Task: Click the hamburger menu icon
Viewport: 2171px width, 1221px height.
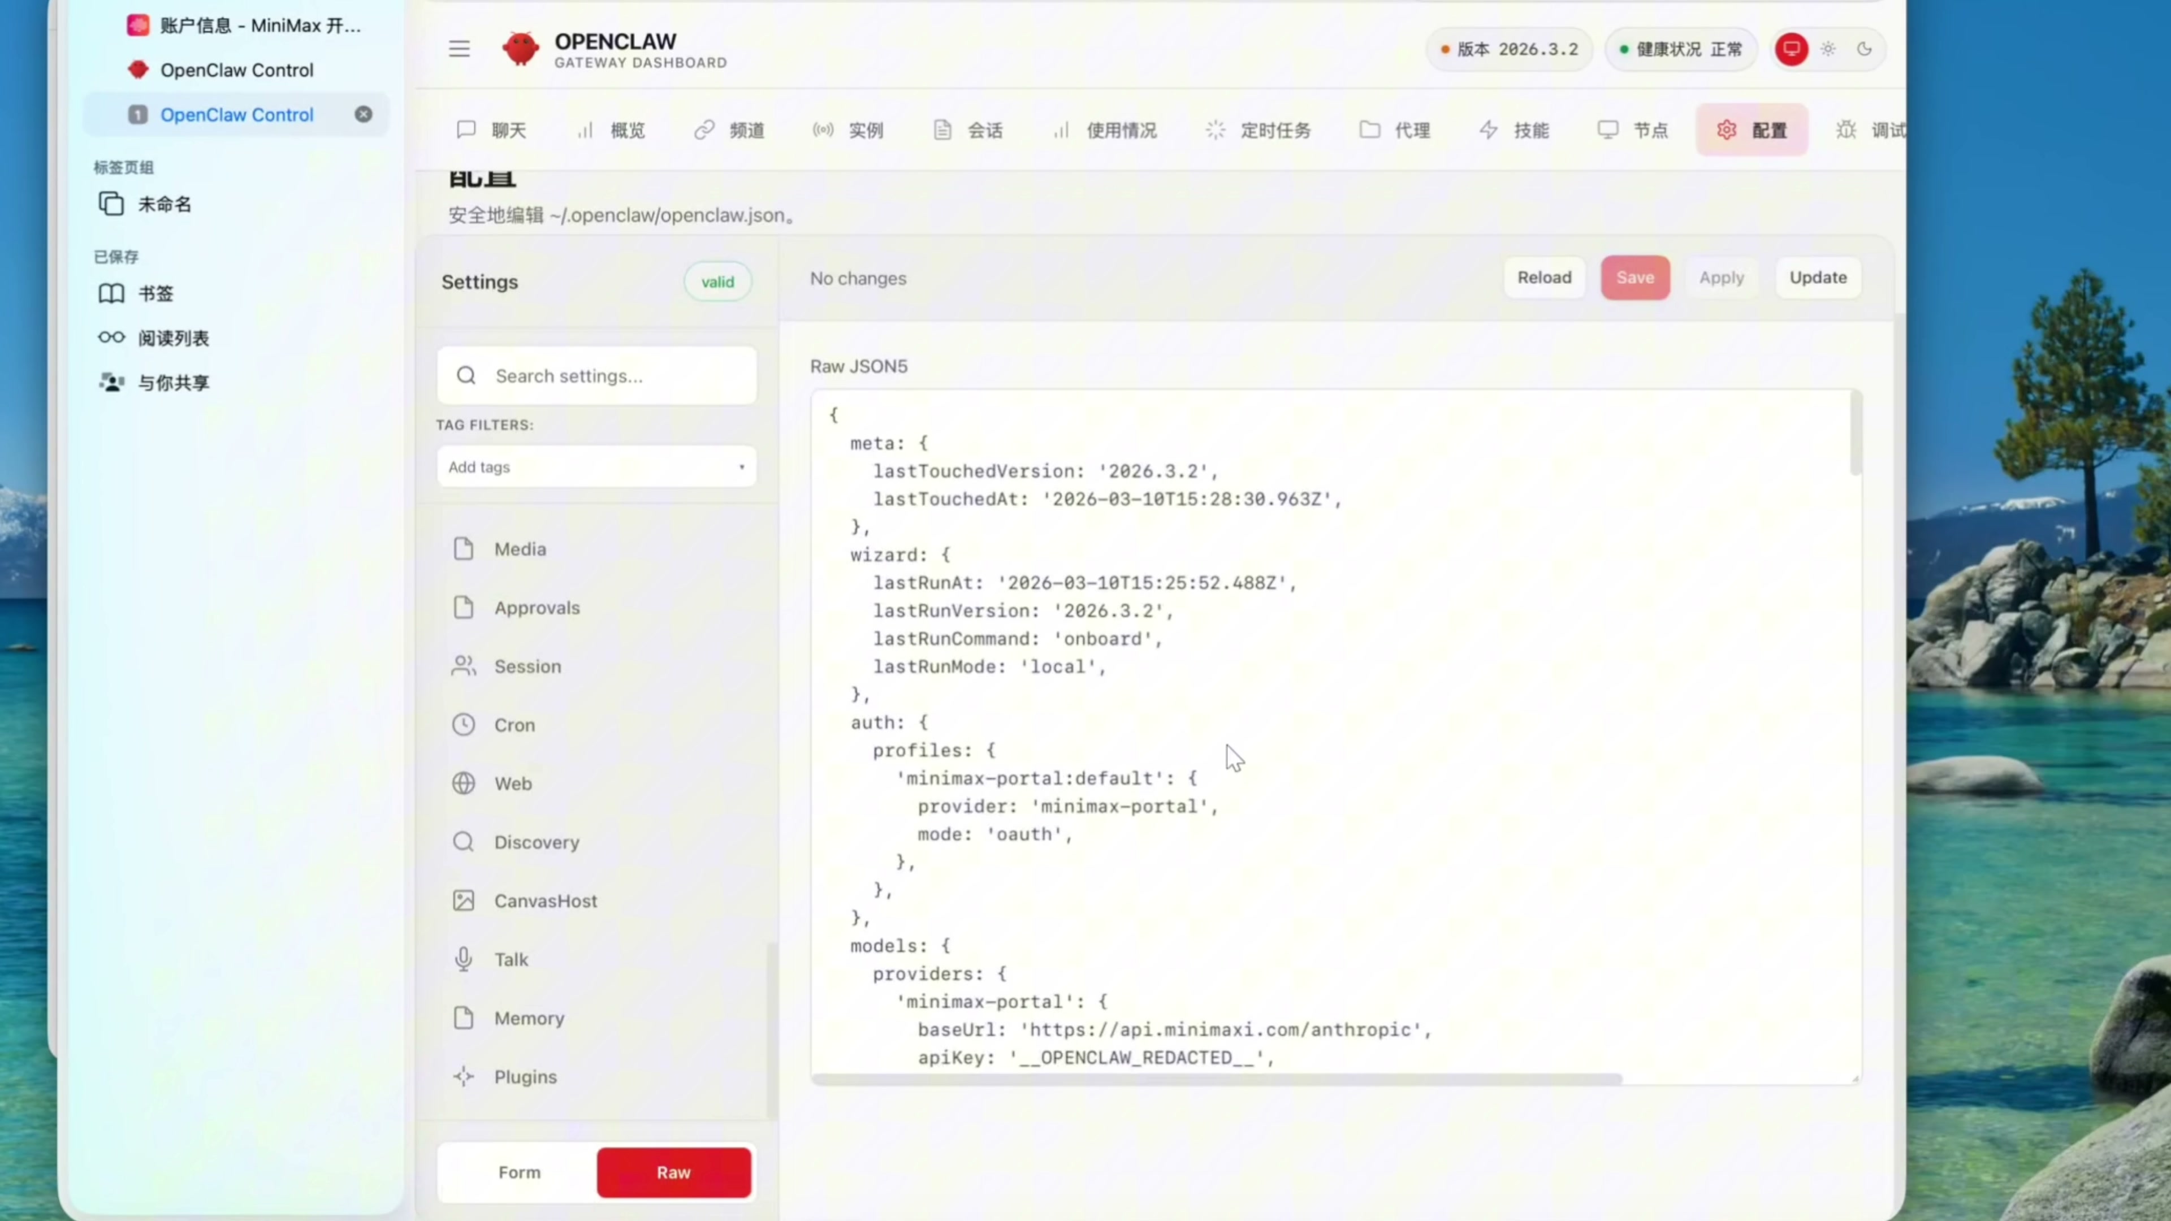Action: (x=459, y=49)
